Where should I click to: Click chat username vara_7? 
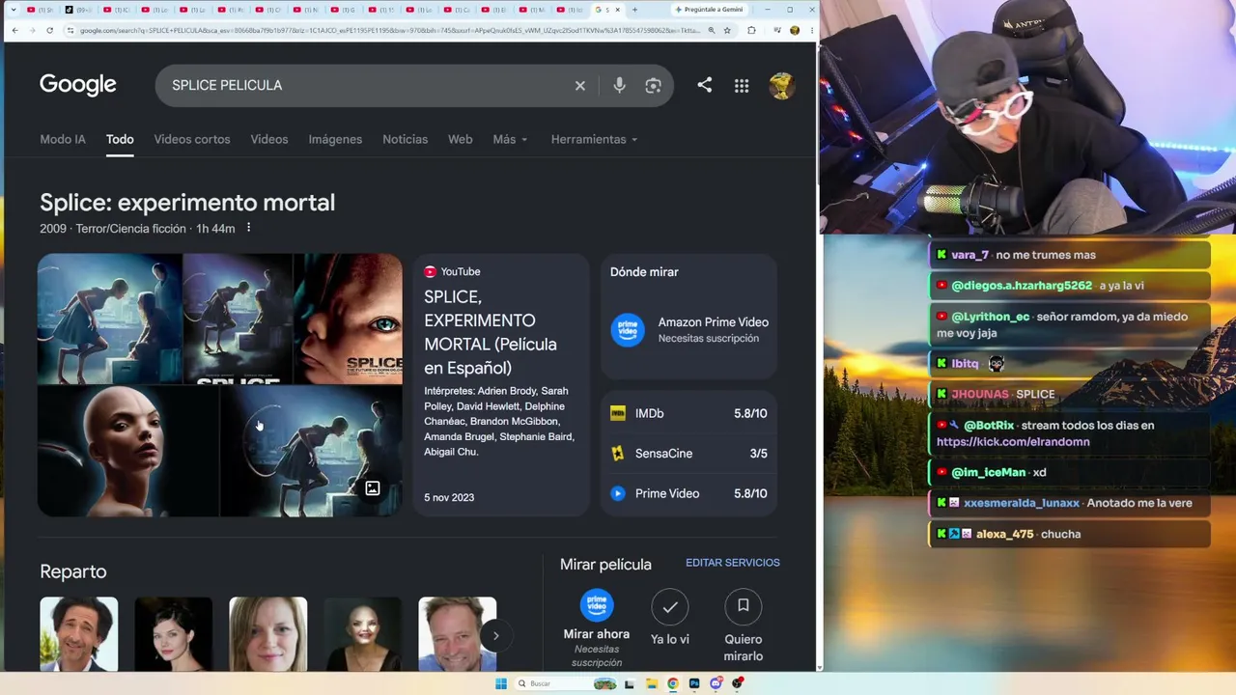[969, 255]
